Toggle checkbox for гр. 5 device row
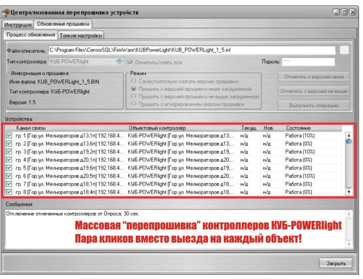The image size is (363, 279). click(9, 168)
